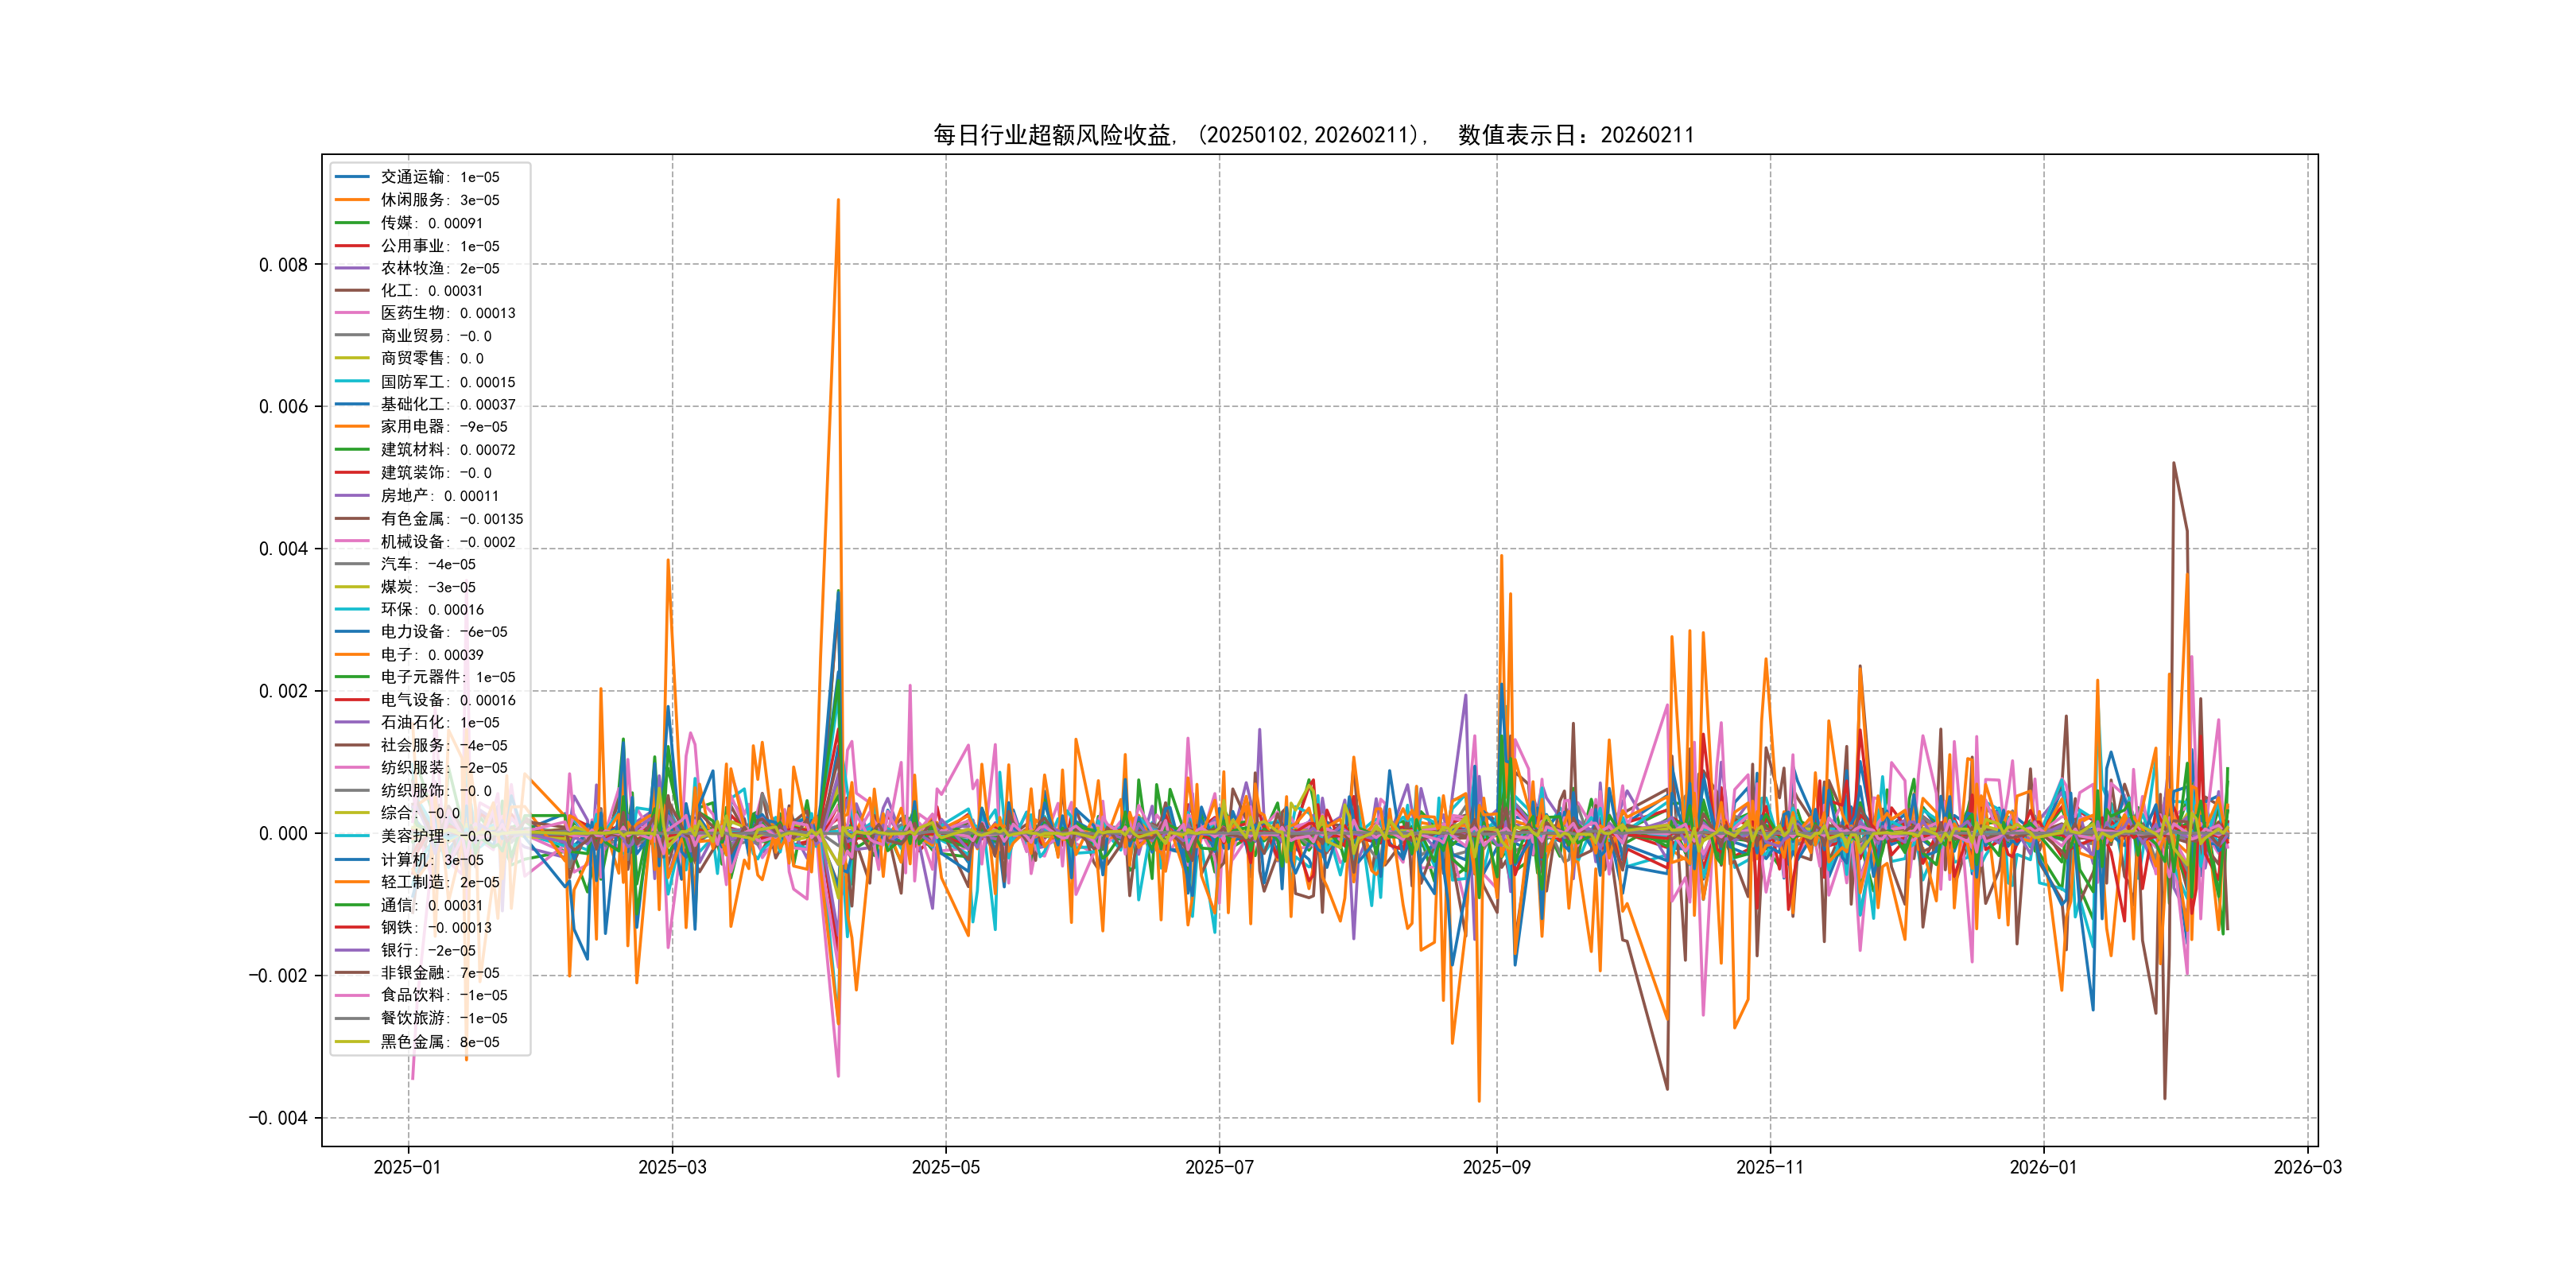Screen dimensions: 2576x1288
Task: Click the tallest orange spike peak
Action: pos(838,200)
